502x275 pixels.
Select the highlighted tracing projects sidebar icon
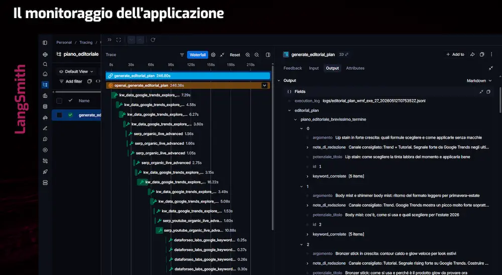[x=45, y=85]
